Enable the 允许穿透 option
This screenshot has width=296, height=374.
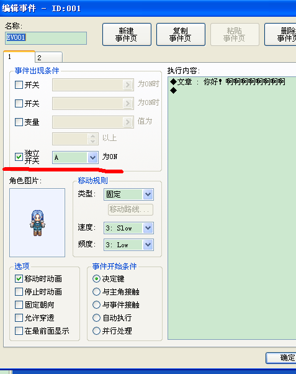coord(19,317)
